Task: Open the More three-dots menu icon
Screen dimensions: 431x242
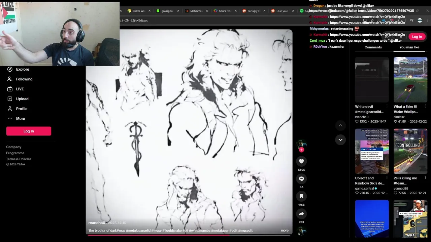Action: point(10,119)
